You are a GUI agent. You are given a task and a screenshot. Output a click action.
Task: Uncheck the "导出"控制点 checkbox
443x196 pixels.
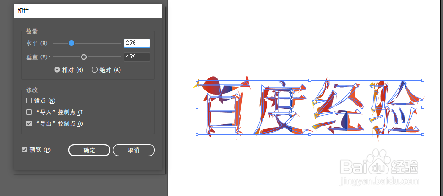[x=29, y=124]
